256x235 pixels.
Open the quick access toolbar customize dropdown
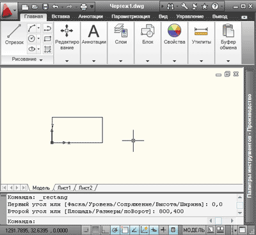92,7
